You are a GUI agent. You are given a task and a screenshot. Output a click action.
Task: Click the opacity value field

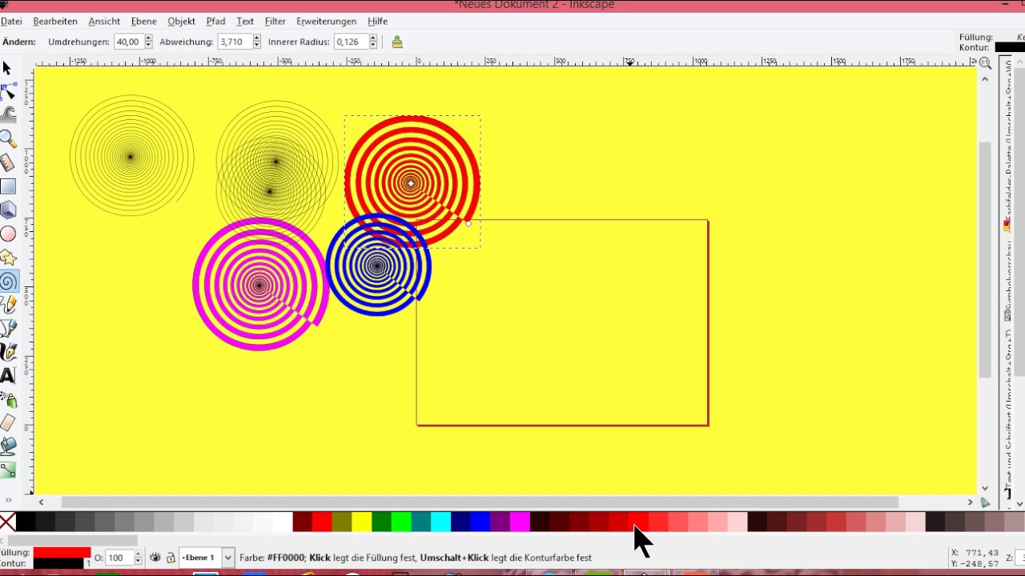coord(119,558)
